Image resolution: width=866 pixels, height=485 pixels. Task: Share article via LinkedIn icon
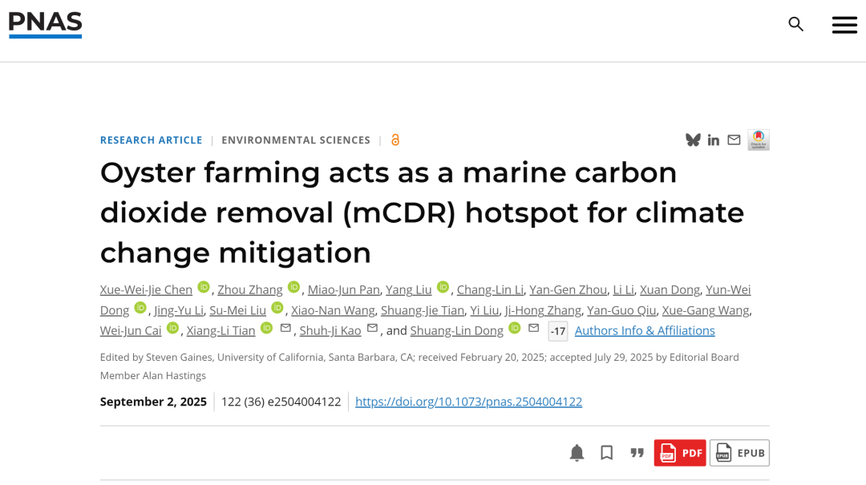[713, 140]
